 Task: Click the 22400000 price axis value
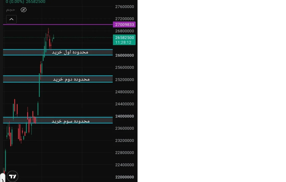coord(125,165)
